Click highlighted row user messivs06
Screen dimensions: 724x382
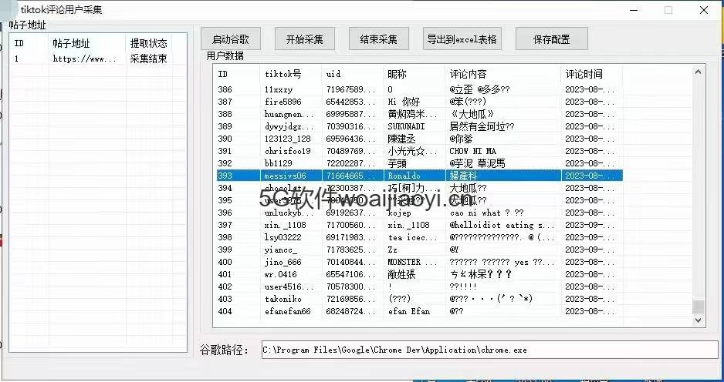click(419, 176)
